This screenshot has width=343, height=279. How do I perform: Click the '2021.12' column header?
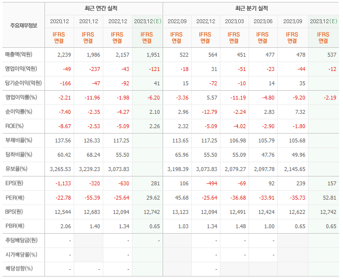click(x=88, y=21)
